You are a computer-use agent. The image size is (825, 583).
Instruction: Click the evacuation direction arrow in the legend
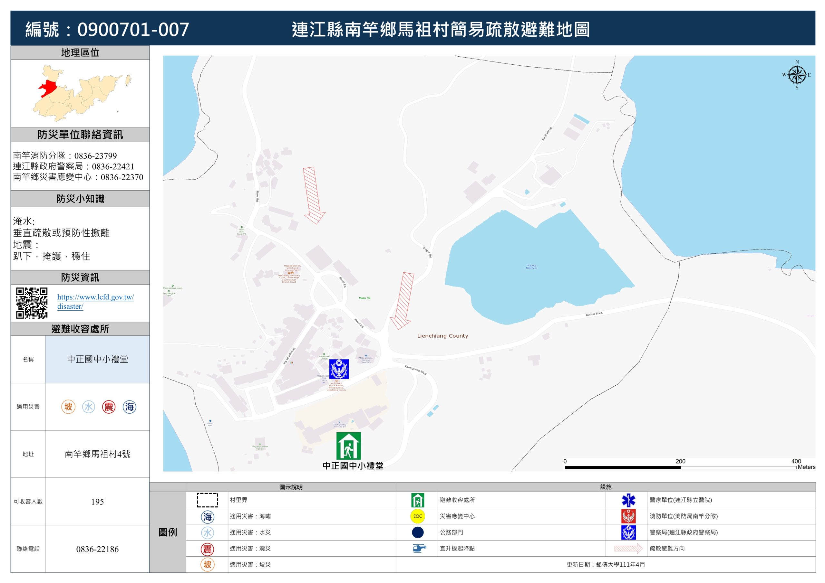[628, 549]
